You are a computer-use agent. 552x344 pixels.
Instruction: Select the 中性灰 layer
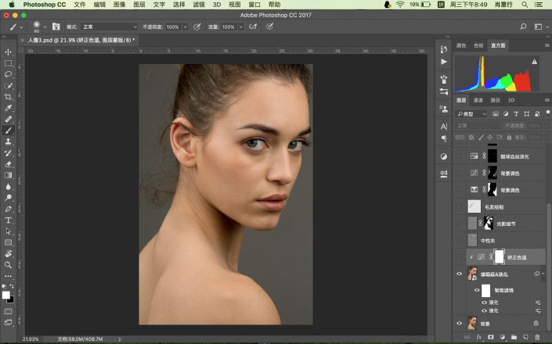(487, 240)
